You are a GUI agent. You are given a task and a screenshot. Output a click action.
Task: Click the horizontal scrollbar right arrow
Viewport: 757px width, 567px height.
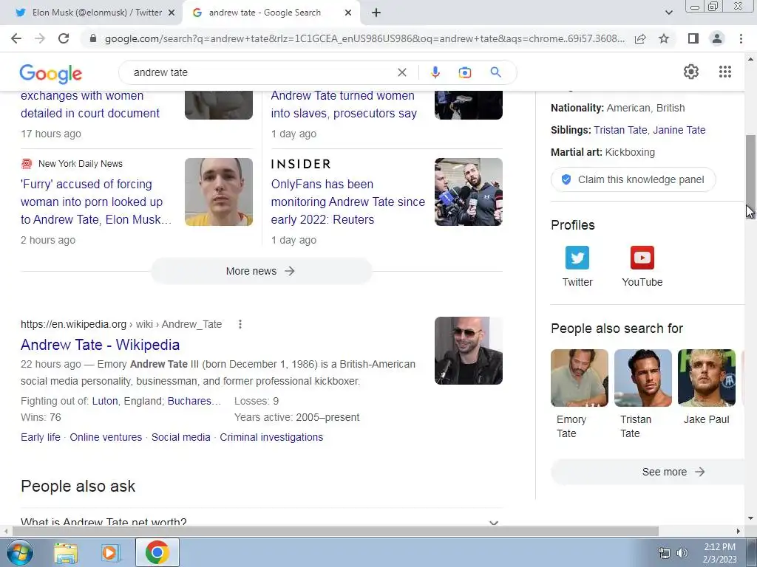pos(739,531)
